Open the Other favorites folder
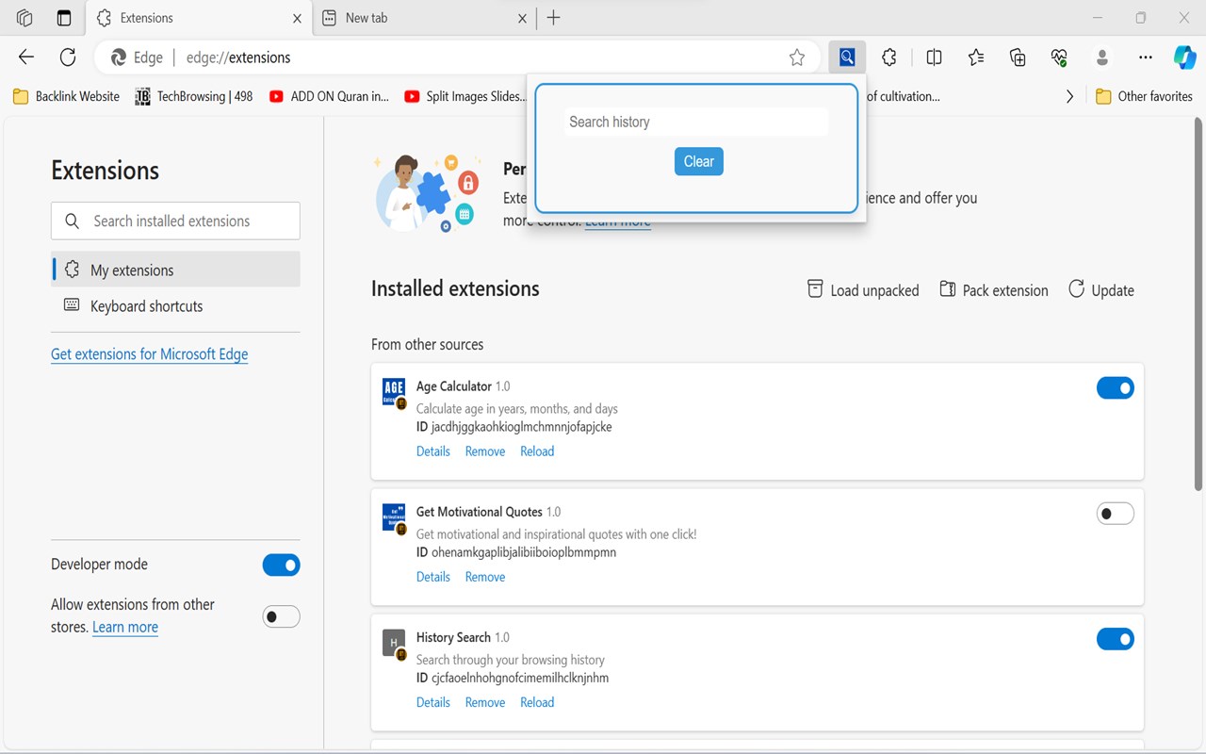1206x754 pixels. coord(1145,96)
